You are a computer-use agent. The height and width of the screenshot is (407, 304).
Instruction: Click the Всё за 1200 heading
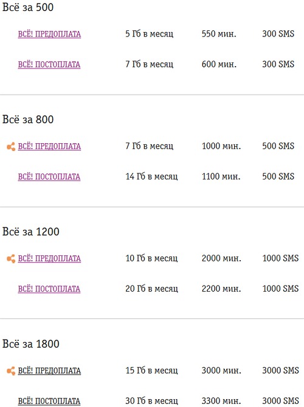click(31, 232)
